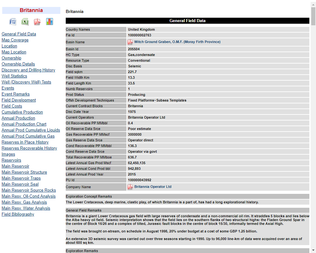Open the PDF icon beside Company Name
The height and width of the screenshot is (253, 316).
coord(130,187)
